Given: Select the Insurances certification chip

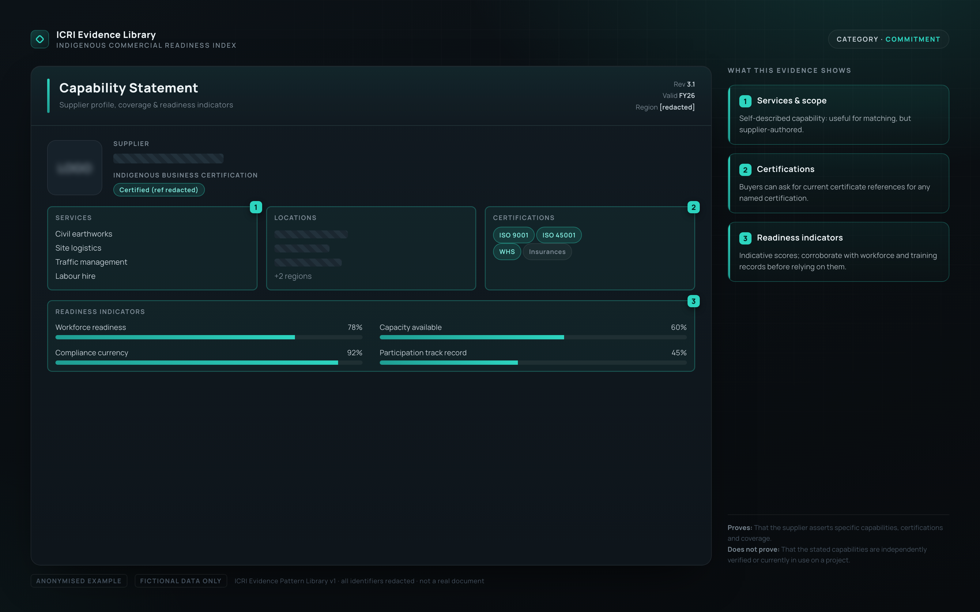Looking at the screenshot, I should click(x=547, y=252).
